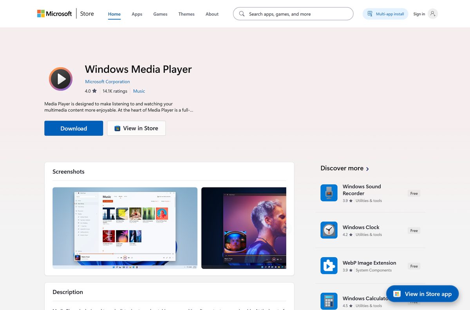Click the Store header link
Screen dimensions: 470x310
[87, 14]
